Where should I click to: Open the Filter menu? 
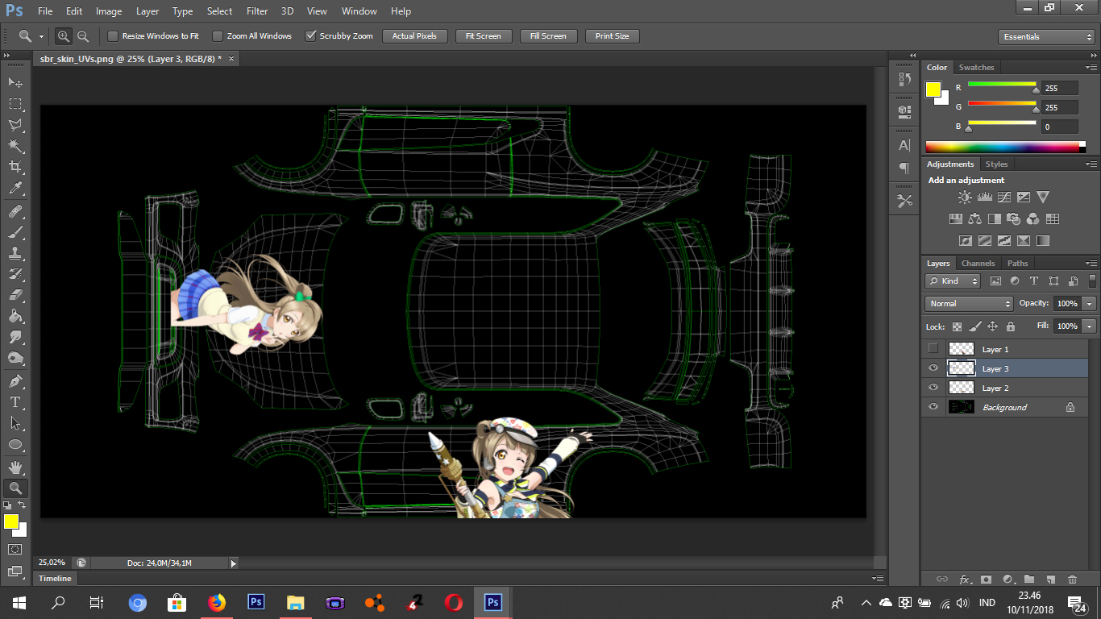click(257, 11)
